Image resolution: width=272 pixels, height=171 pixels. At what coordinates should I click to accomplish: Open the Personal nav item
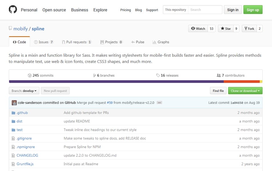29,10
